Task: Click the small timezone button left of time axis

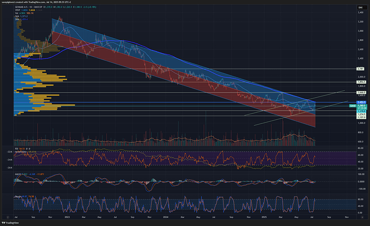Action: tap(8, 217)
